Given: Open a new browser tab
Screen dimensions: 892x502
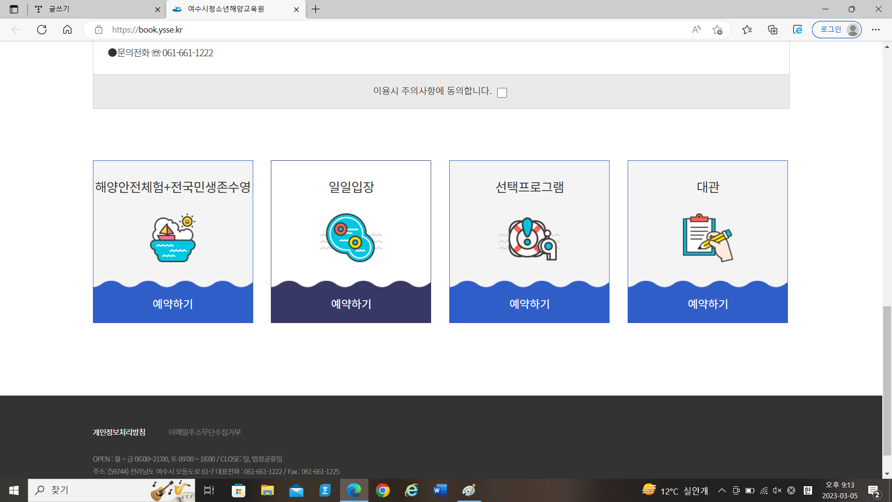Looking at the screenshot, I should coord(316,9).
